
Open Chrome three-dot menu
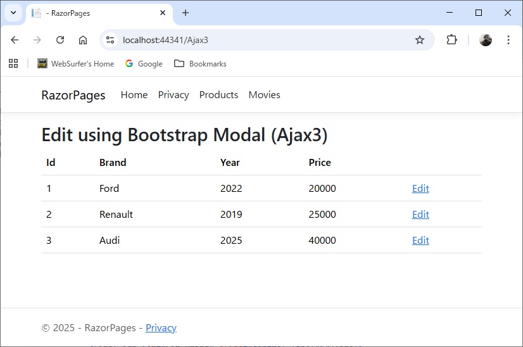[508, 40]
